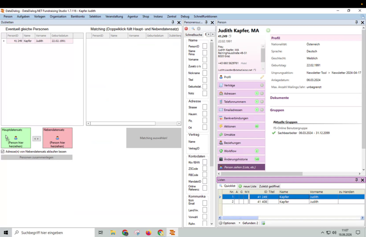The width and height of the screenshot is (366, 237).
Task: Click the scroll-up arrow of the Personensuche field list
Action: pos(212,41)
